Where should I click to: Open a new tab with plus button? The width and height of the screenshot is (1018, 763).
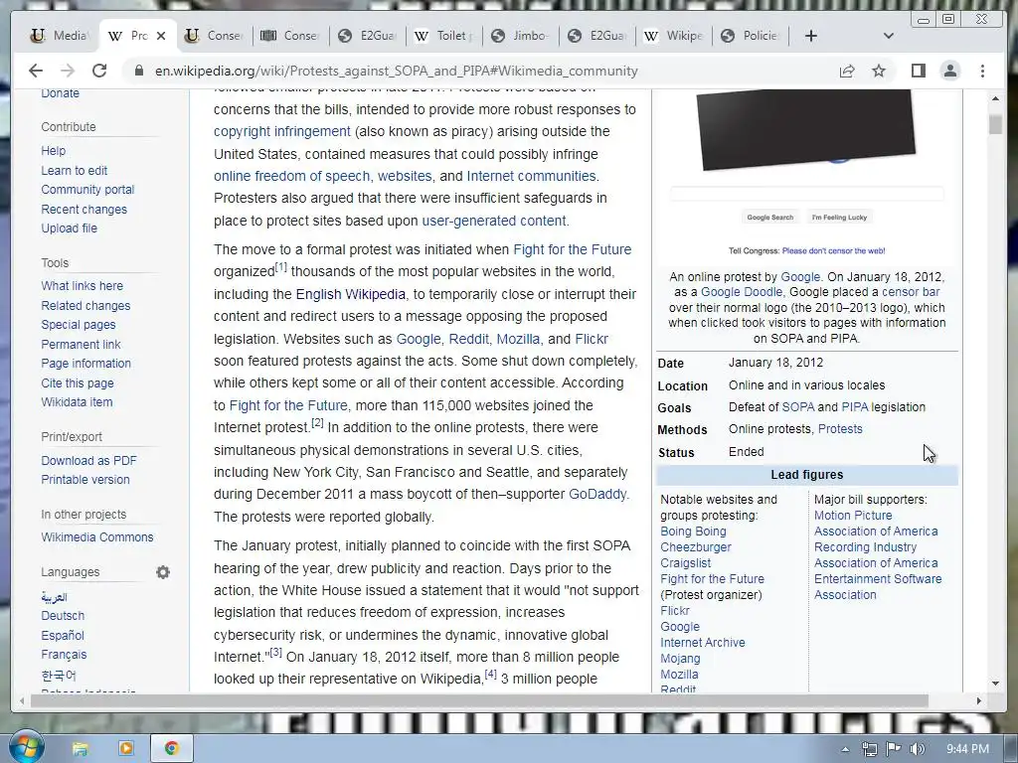tap(811, 36)
